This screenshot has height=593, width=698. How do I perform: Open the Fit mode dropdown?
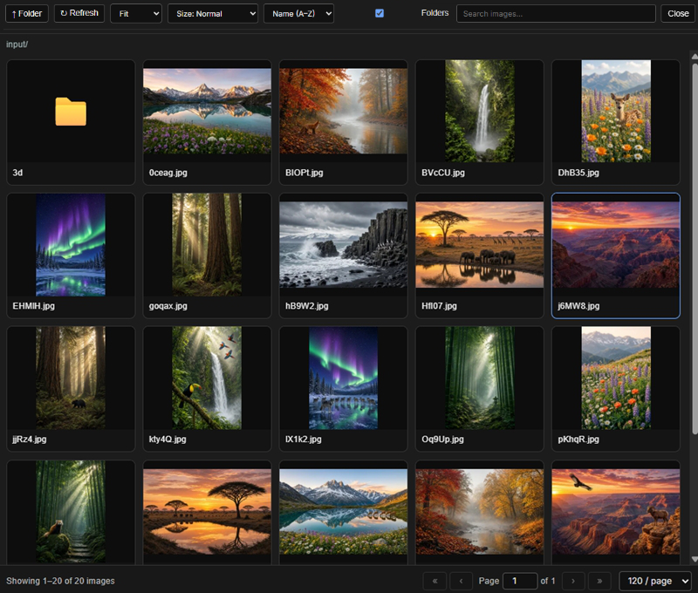[136, 13]
